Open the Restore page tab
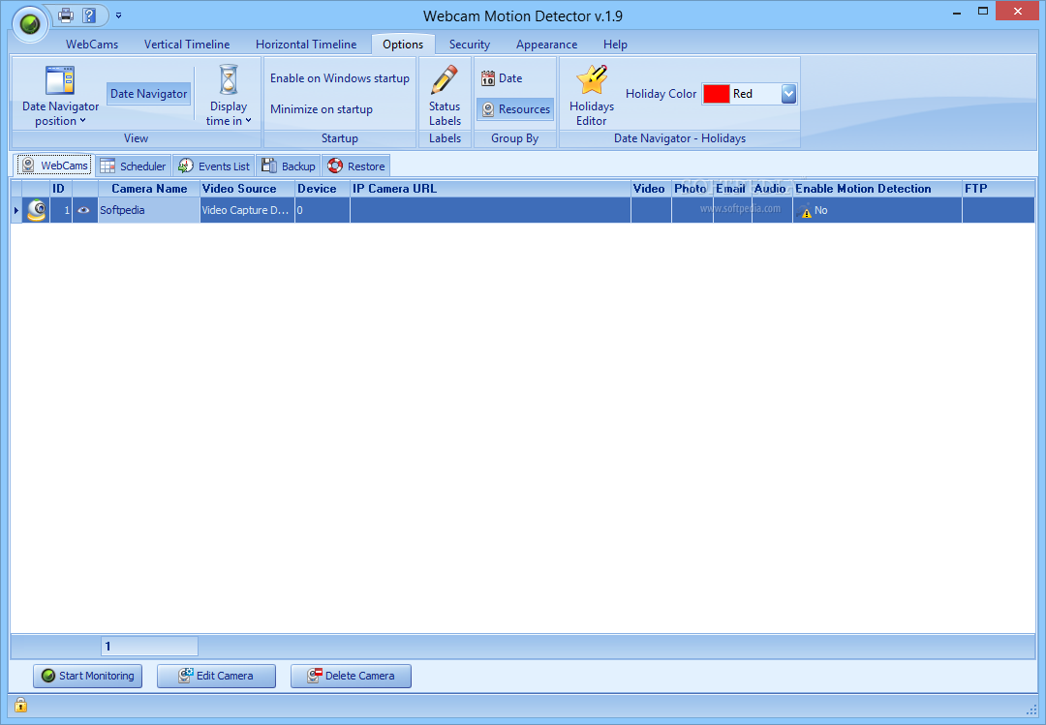Image resolution: width=1046 pixels, height=725 pixels. point(356,166)
